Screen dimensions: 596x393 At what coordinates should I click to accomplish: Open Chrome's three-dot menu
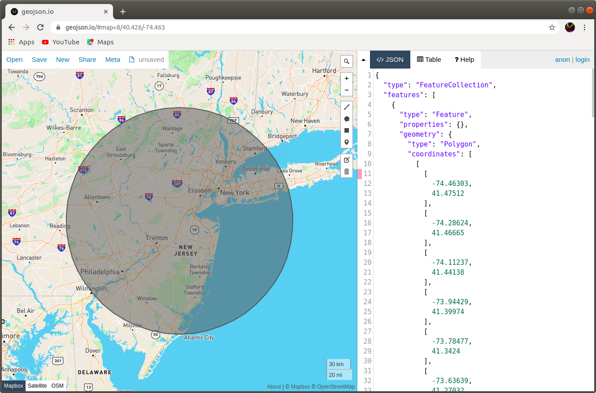tap(584, 27)
